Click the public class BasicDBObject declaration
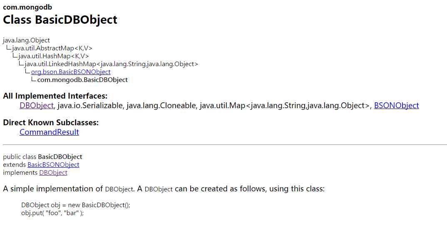This screenshot has height=228, width=447. [42, 156]
